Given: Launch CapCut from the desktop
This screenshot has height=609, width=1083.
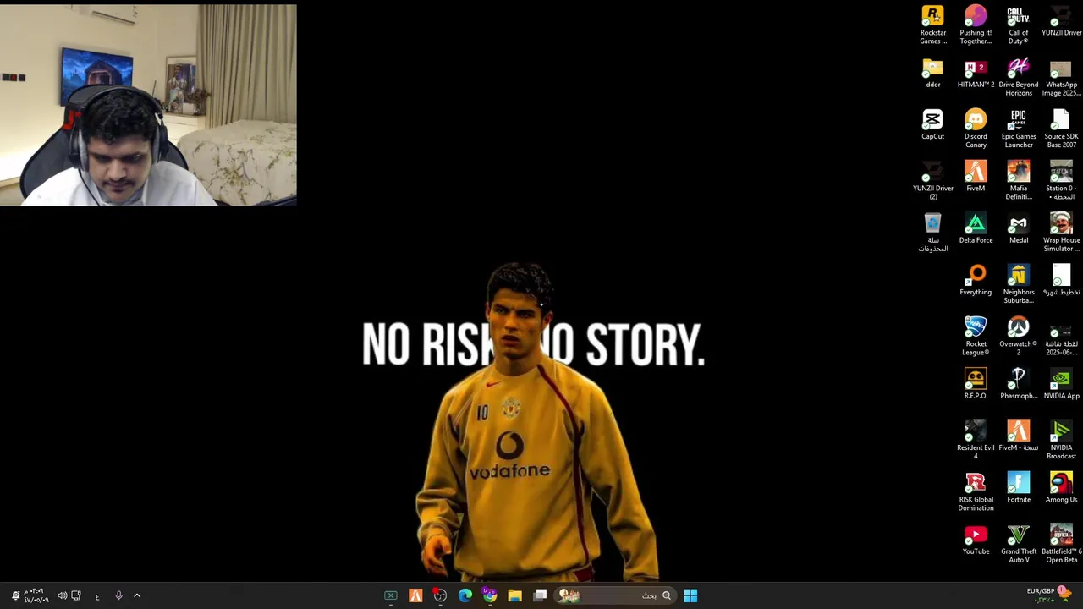Looking at the screenshot, I should (x=932, y=125).
